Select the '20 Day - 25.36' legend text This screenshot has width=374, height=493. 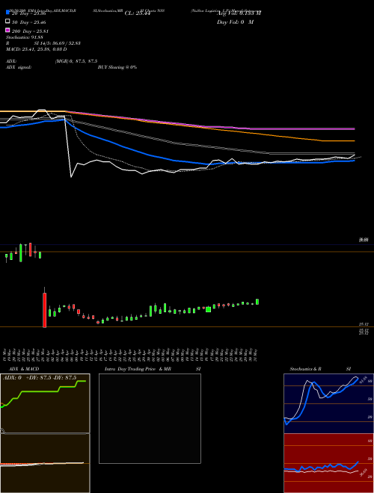tap(29, 13)
